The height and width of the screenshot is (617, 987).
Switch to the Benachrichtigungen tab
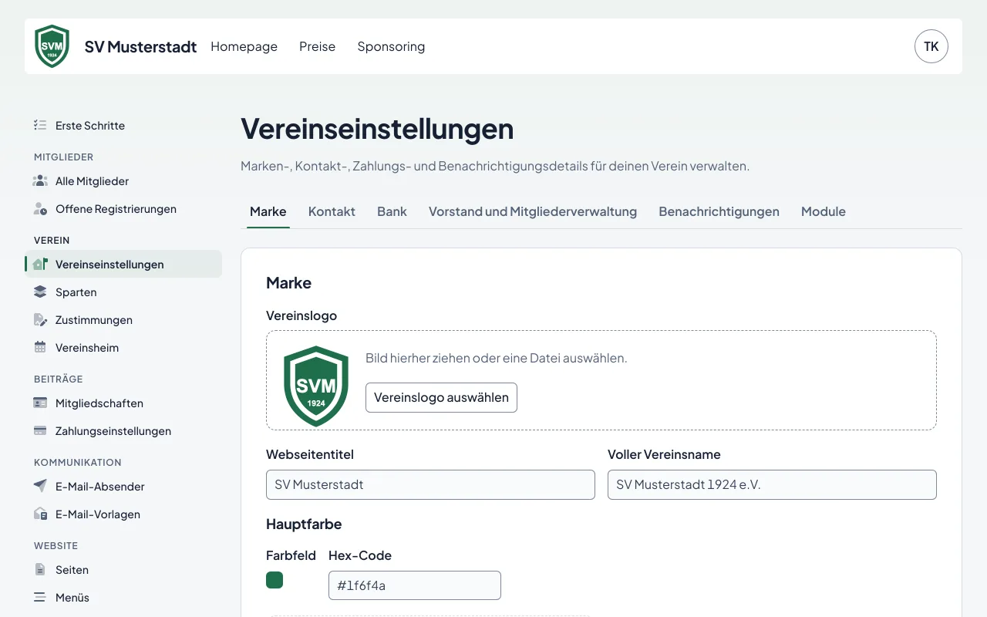[x=719, y=211]
